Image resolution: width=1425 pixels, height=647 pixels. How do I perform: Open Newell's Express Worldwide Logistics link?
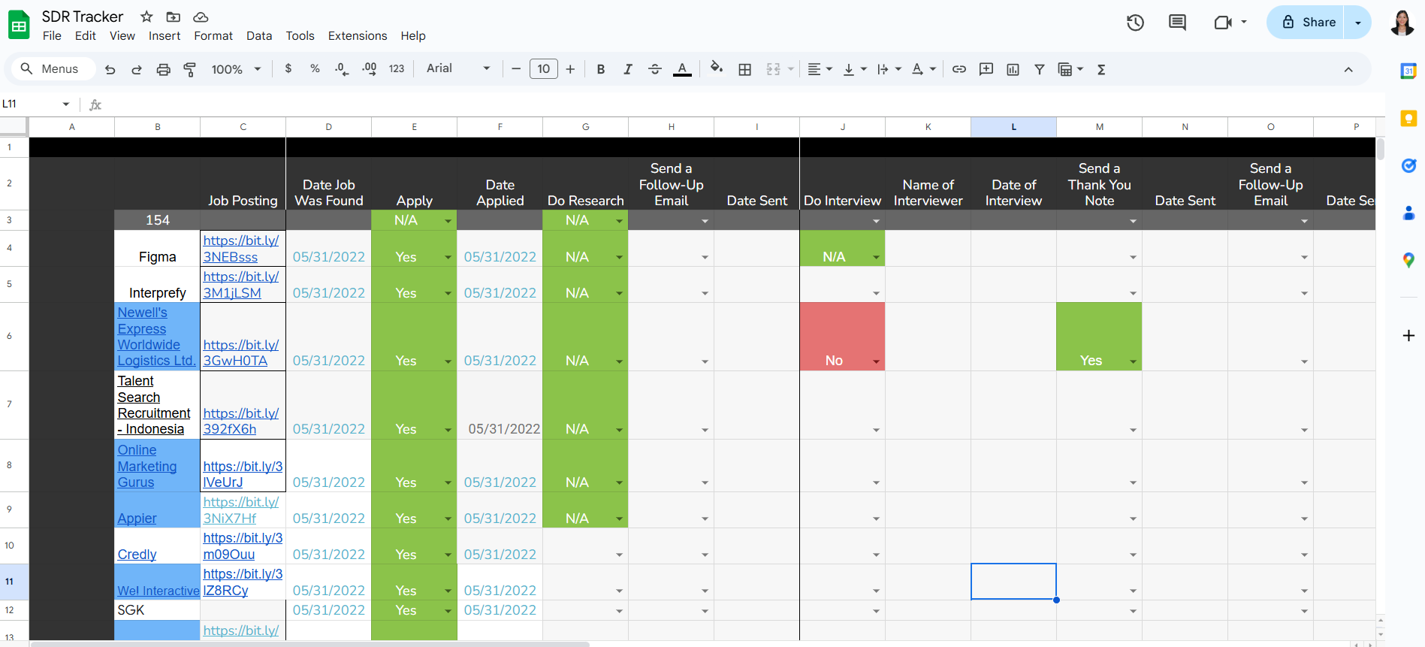click(156, 337)
